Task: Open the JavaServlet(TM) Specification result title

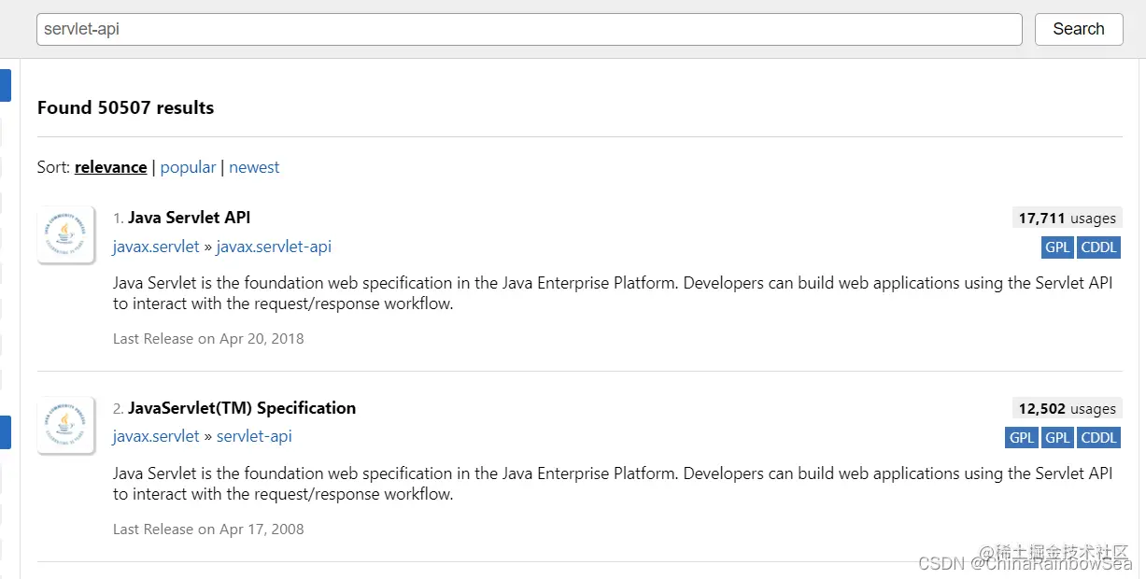Action: [242, 408]
